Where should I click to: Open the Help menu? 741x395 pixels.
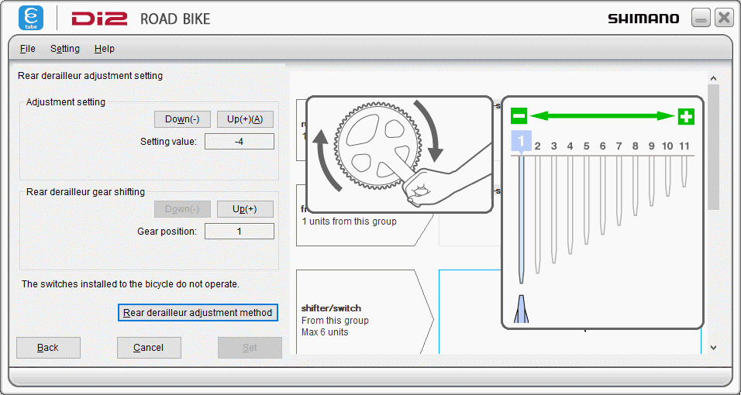(x=105, y=49)
